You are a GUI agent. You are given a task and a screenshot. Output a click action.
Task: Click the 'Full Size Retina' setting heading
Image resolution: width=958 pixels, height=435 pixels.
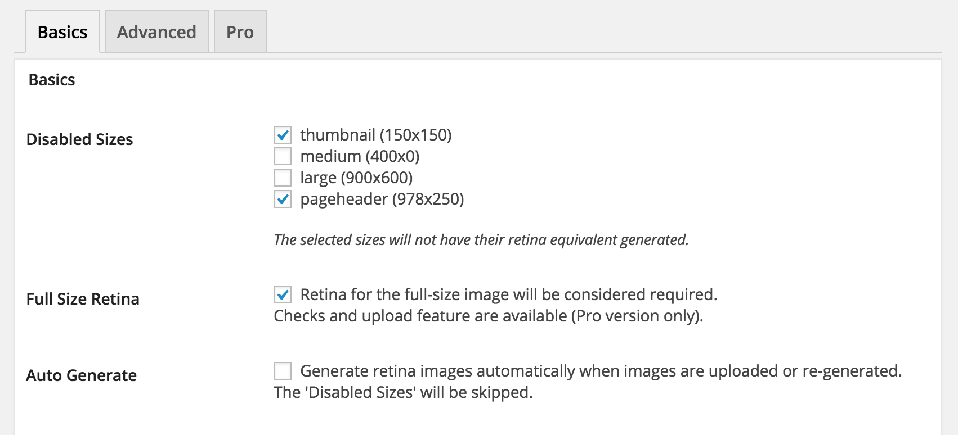tap(83, 299)
